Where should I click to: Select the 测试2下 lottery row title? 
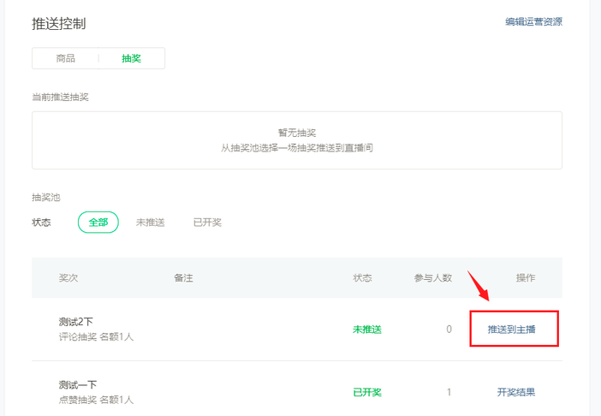[76, 322]
